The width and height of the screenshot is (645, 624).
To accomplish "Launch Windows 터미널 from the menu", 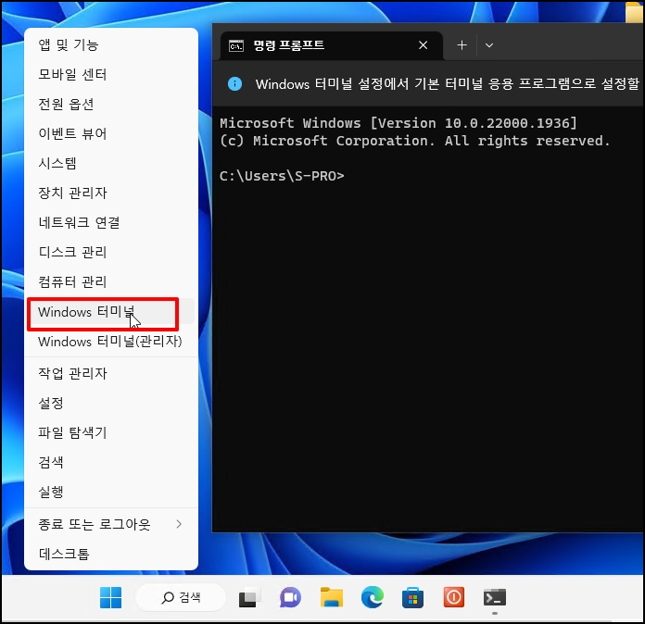I will (x=111, y=312).
